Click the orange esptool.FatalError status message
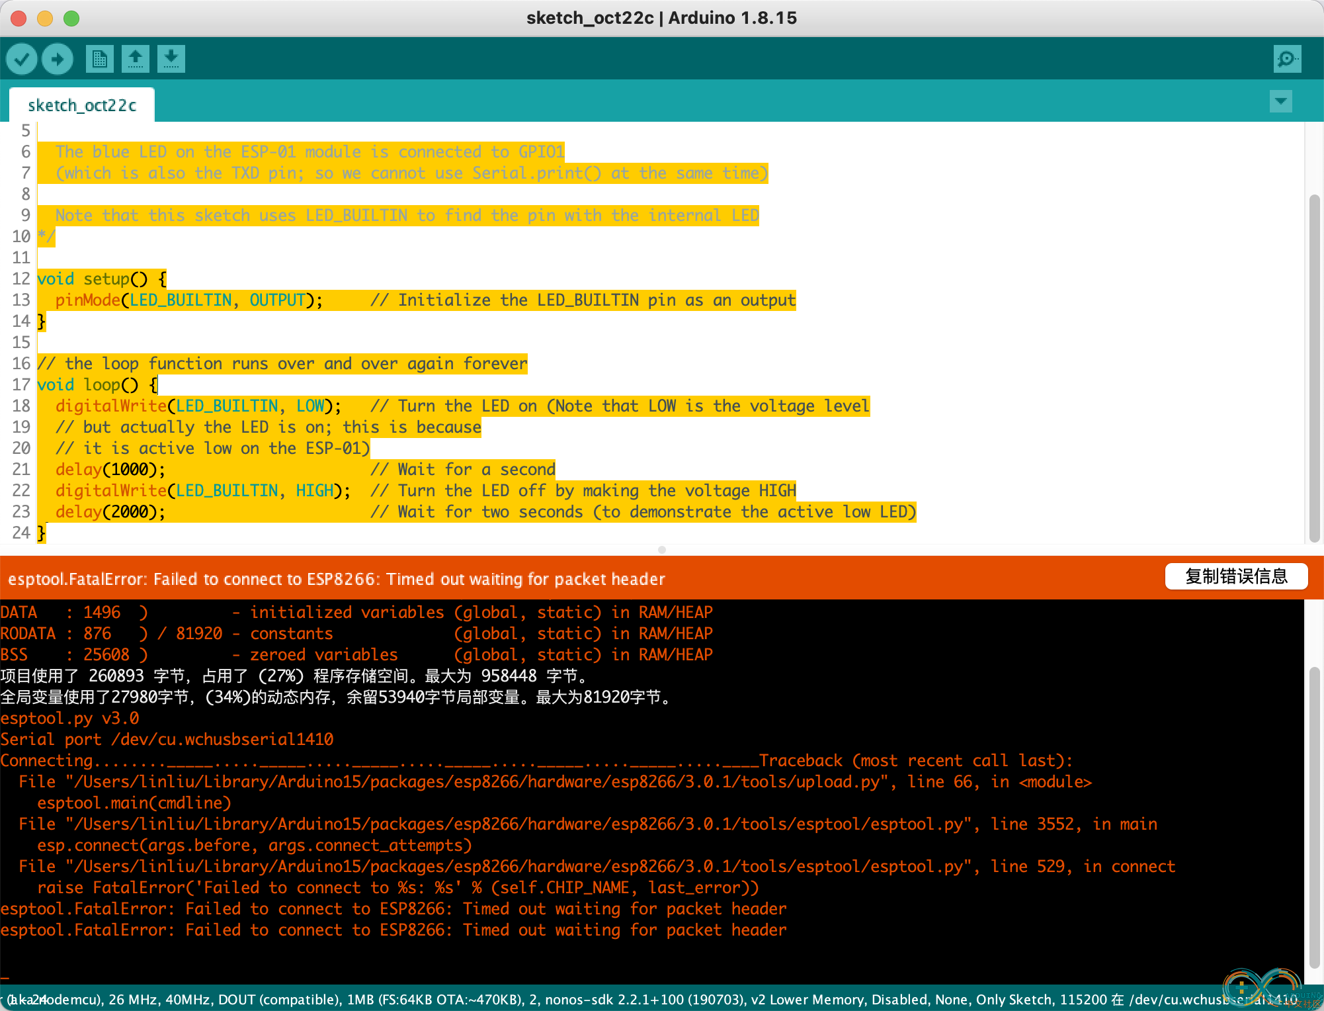This screenshot has width=1324, height=1011. pos(336,579)
